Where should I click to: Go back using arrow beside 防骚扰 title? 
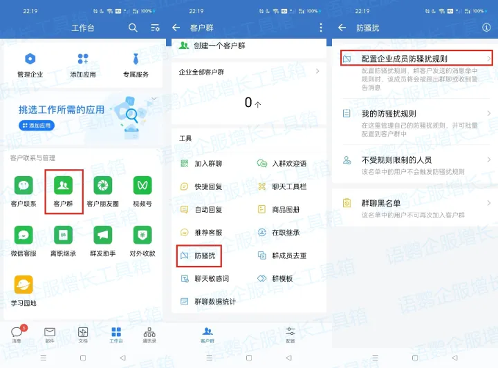[x=342, y=28]
